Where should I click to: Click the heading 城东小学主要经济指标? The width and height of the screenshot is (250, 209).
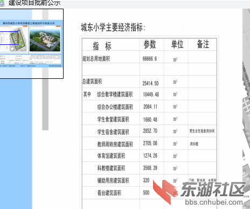113,28
